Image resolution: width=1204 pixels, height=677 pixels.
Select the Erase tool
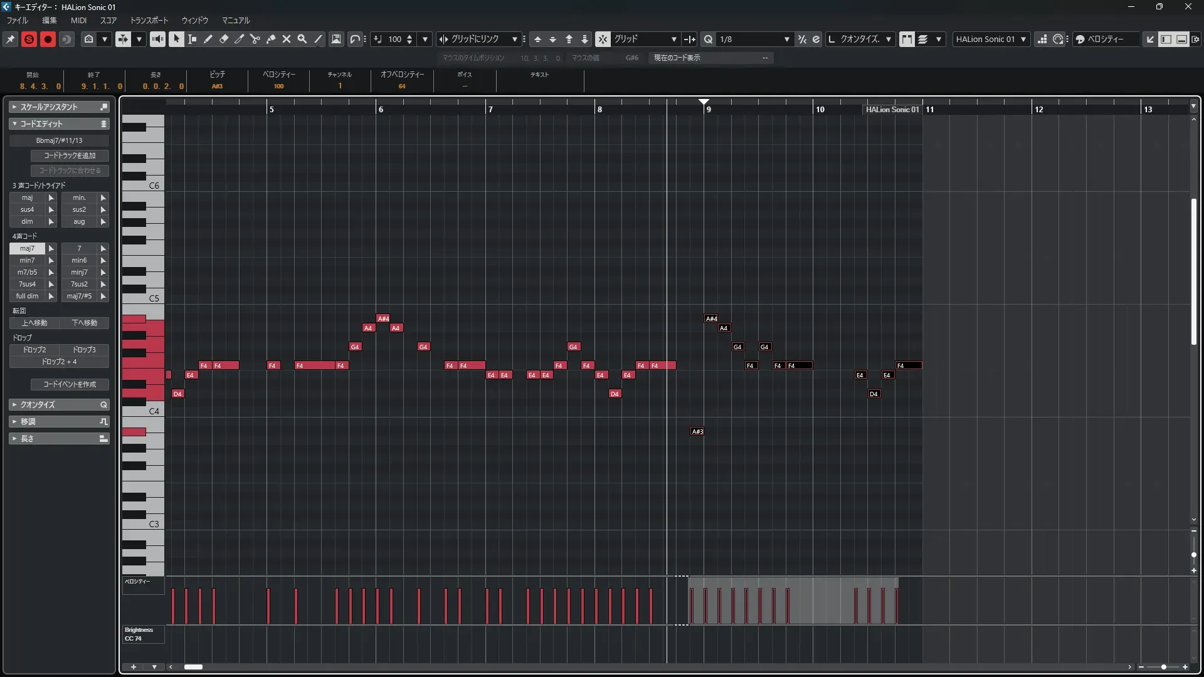(224, 39)
